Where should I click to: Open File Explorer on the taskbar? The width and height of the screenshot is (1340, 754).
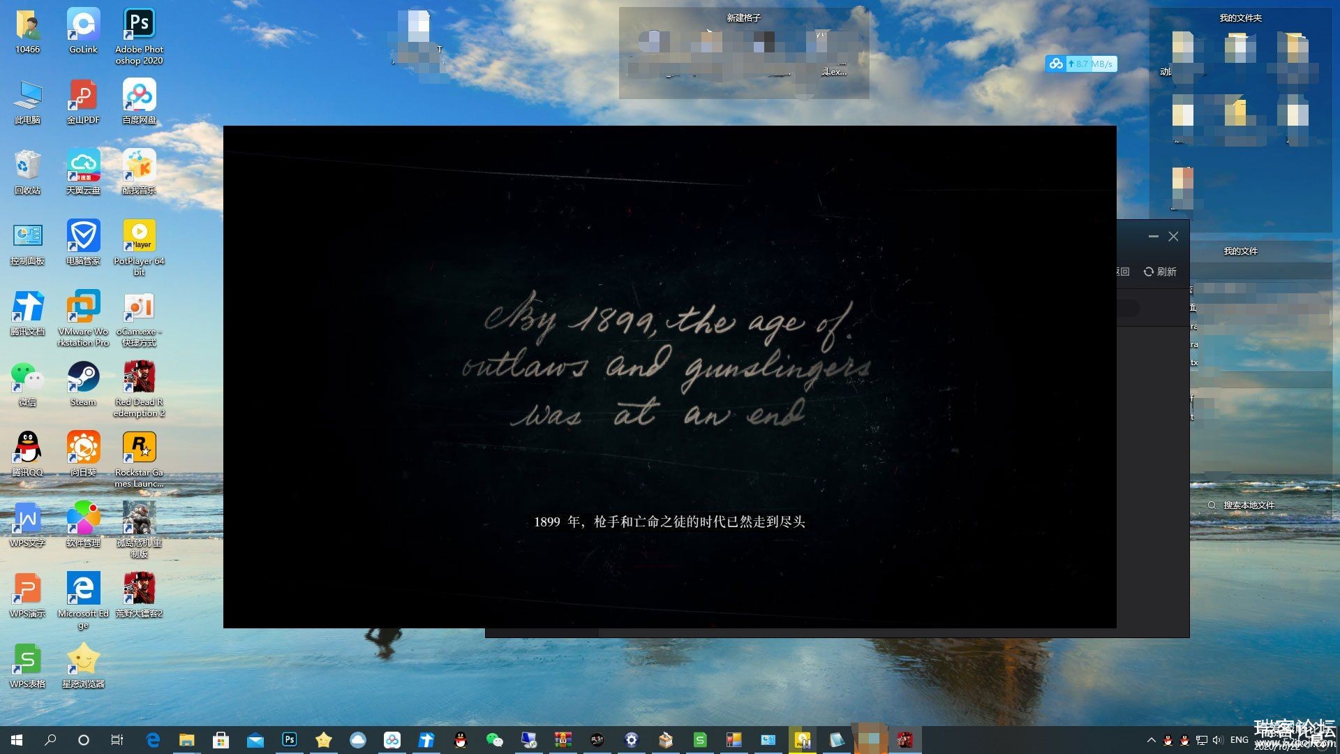(x=187, y=740)
